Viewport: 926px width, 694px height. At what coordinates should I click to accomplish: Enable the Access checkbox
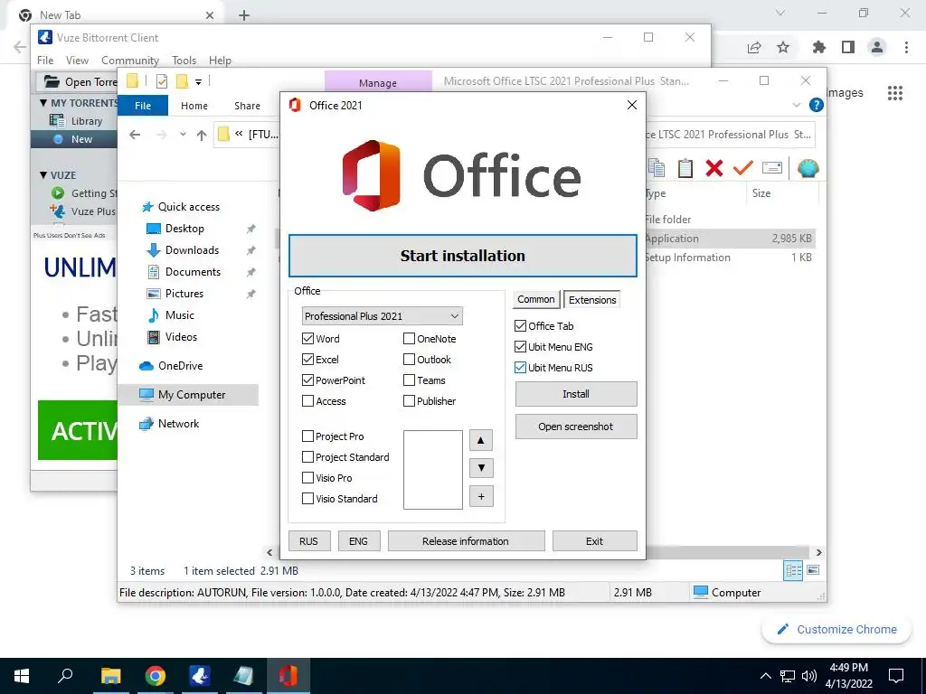[x=307, y=401]
